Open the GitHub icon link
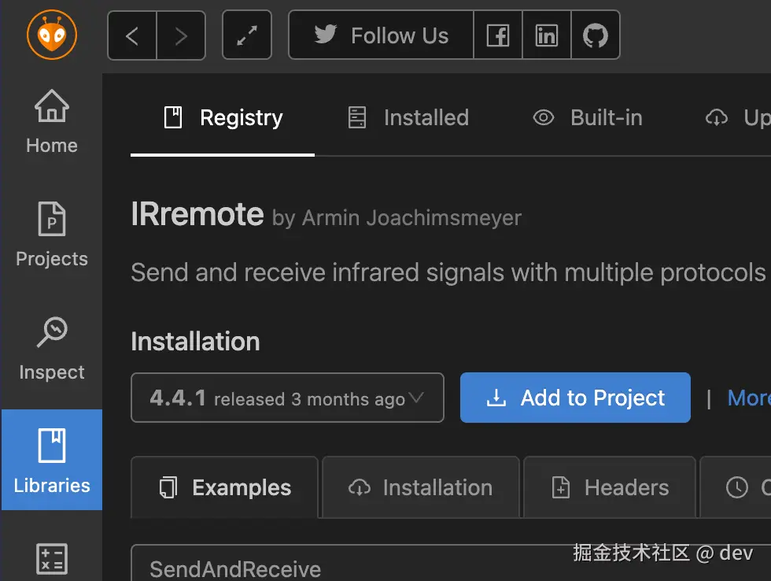 point(595,35)
